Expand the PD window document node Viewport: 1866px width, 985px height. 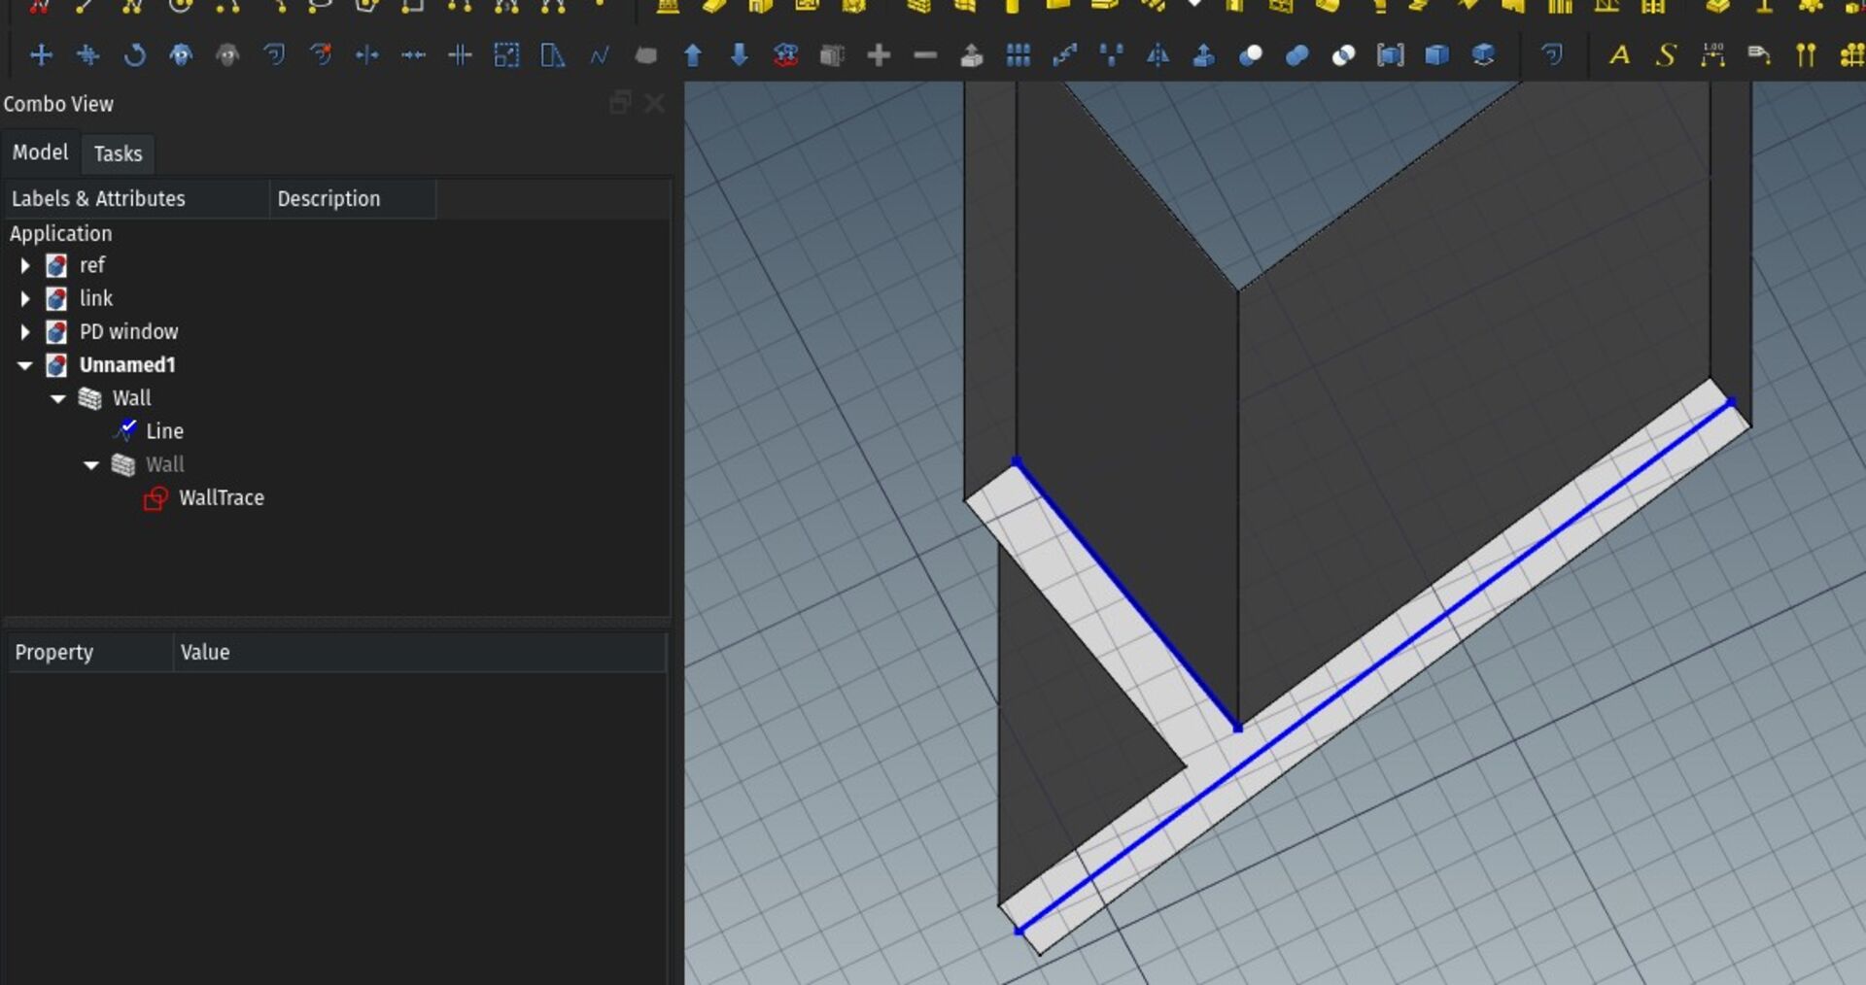(25, 332)
